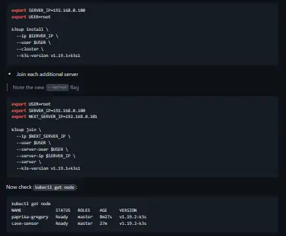Viewport: 286px width, 236px height.
Task: Click the 'Join each additional server' bullet text
Action: click(x=47, y=74)
